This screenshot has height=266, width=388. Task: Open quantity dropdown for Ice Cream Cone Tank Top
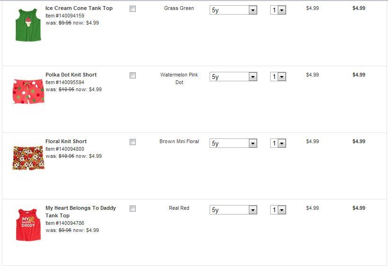(278, 10)
